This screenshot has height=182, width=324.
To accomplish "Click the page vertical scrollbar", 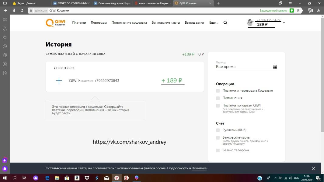I will (322, 74).
